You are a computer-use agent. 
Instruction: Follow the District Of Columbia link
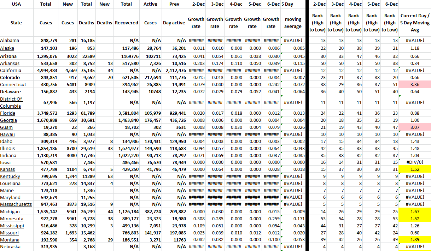11,102
